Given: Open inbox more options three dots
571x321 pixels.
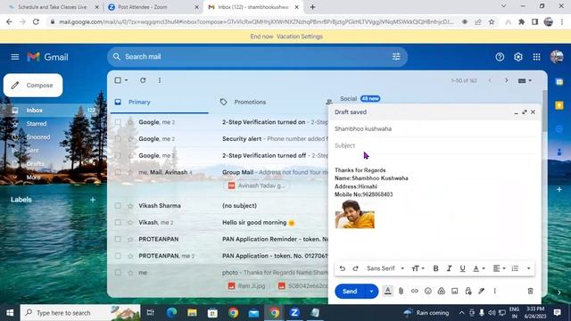Looking at the screenshot, I should click(x=160, y=80).
